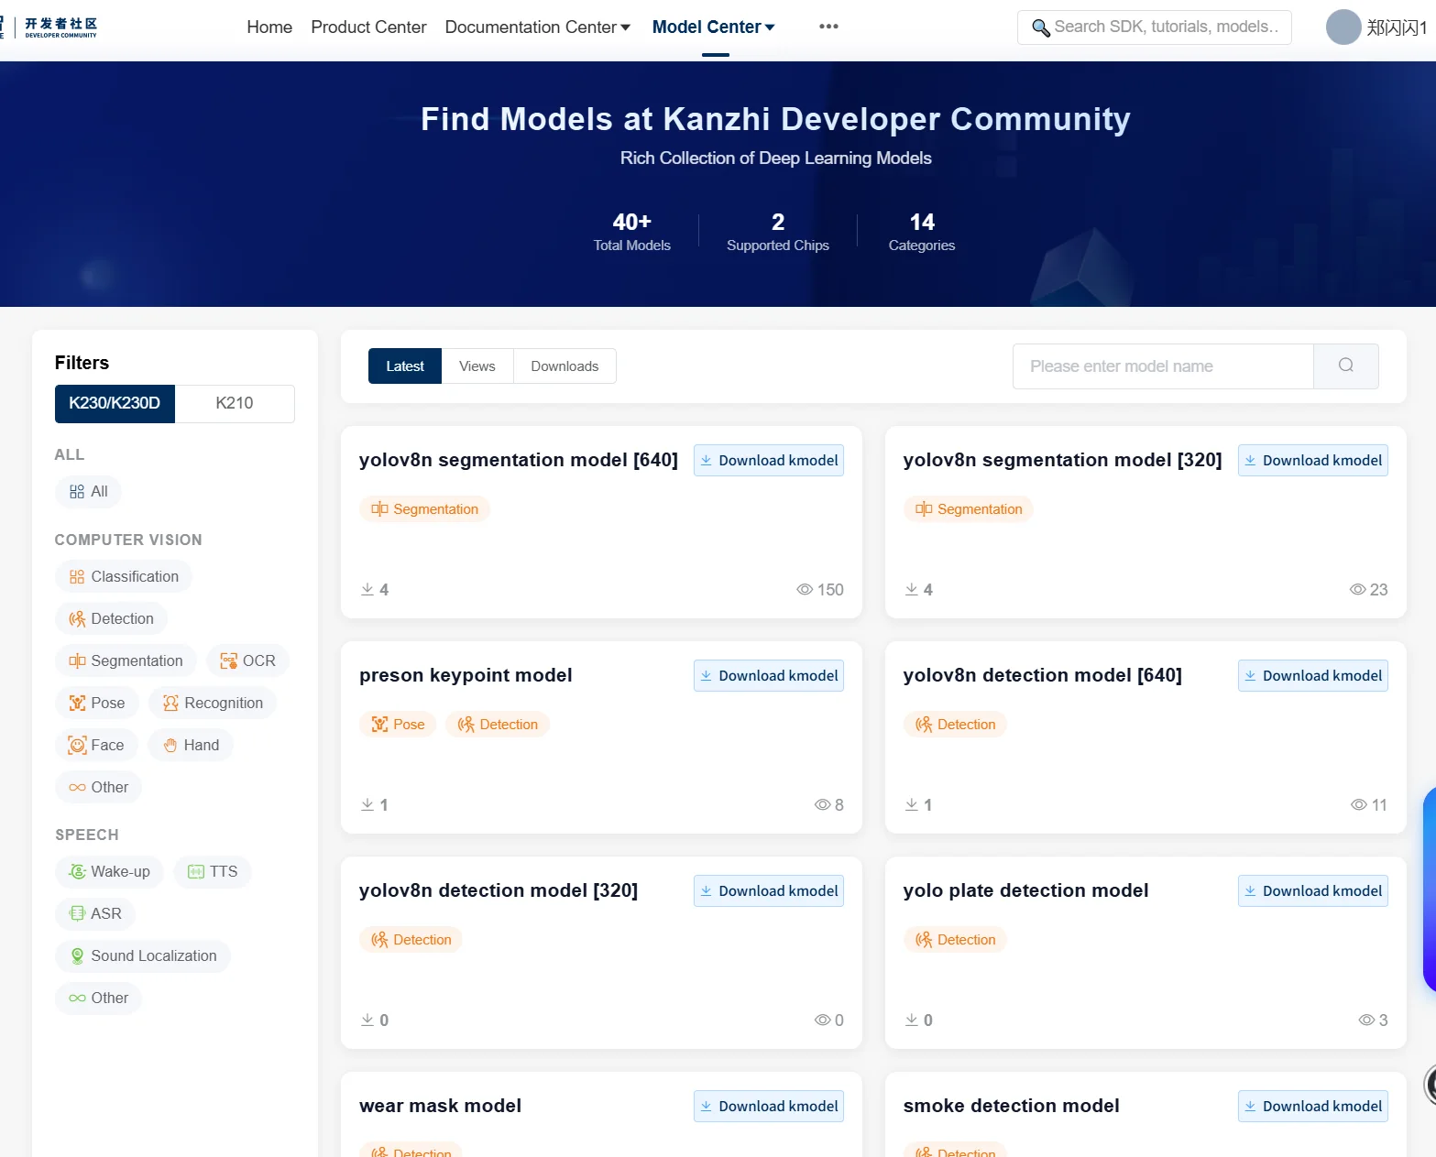Filter models by OCR
The width and height of the screenshot is (1436, 1157).
247,661
